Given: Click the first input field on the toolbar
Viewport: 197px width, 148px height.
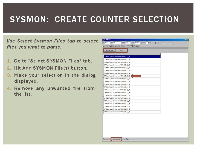Looking at the screenshot, I should (x=107, y=43).
